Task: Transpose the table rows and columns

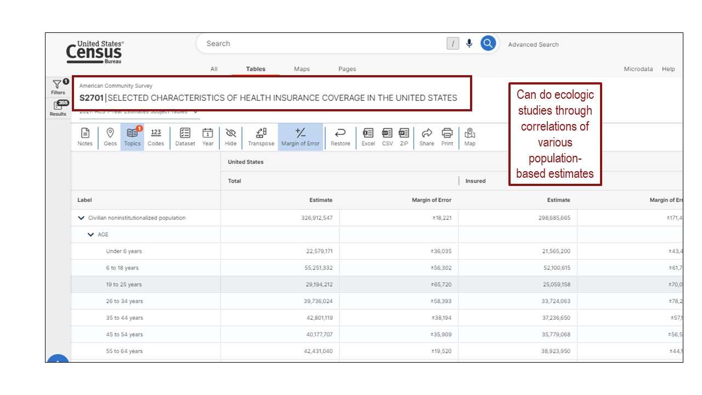Action: click(261, 136)
